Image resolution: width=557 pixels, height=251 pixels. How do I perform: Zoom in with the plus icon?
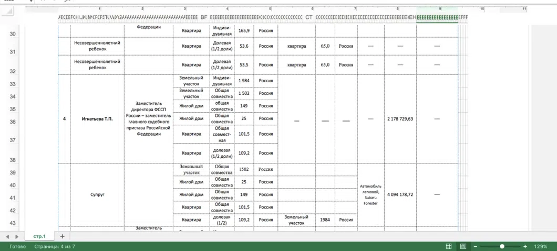(x=525, y=246)
